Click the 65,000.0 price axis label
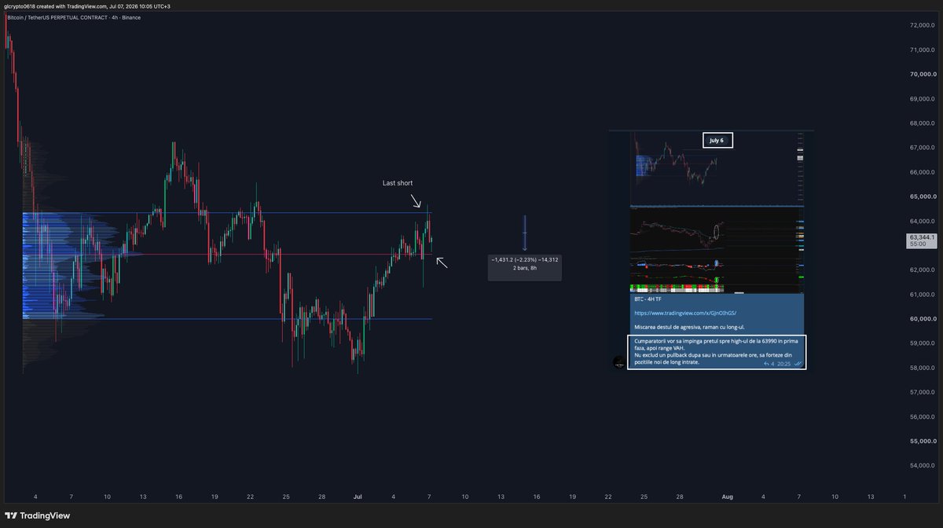 [922, 196]
